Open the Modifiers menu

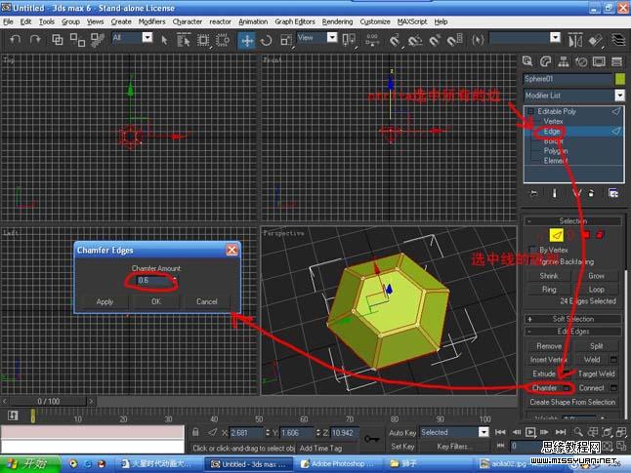(x=151, y=21)
